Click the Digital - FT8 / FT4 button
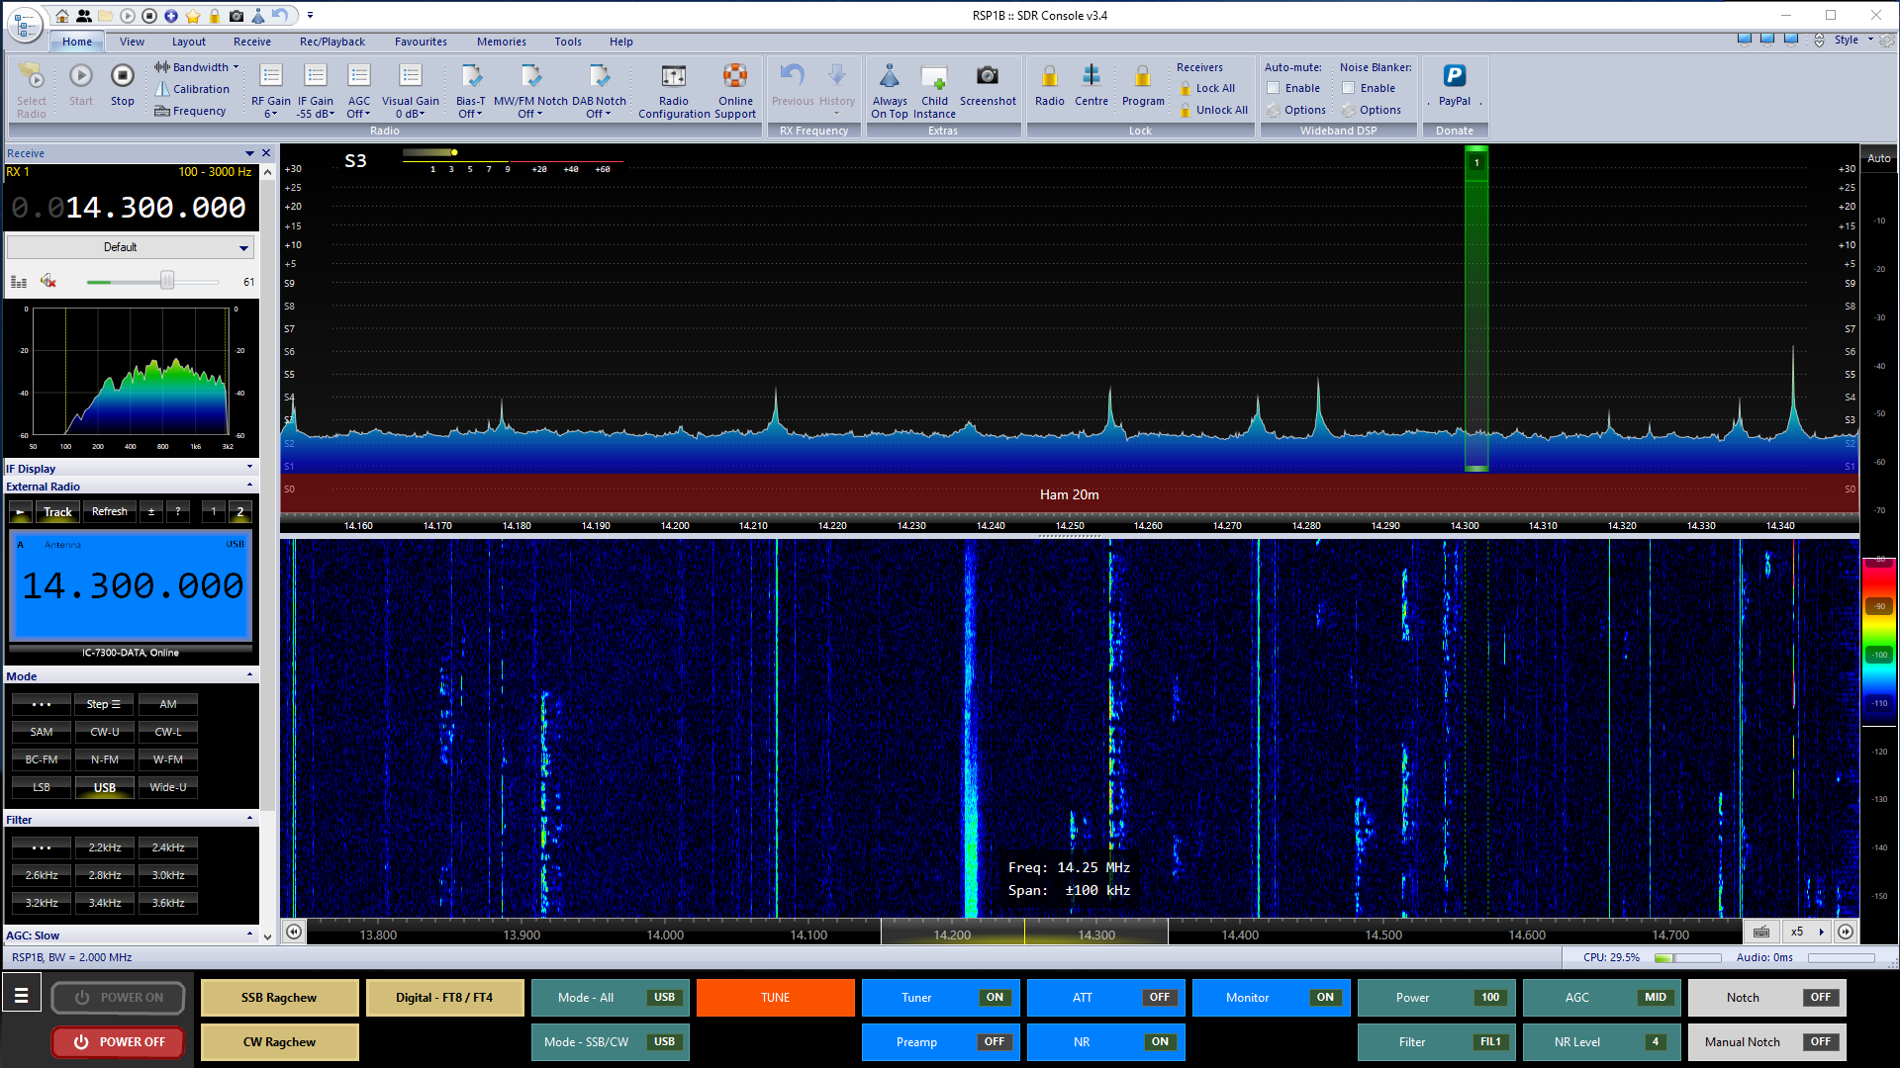 [x=444, y=997]
